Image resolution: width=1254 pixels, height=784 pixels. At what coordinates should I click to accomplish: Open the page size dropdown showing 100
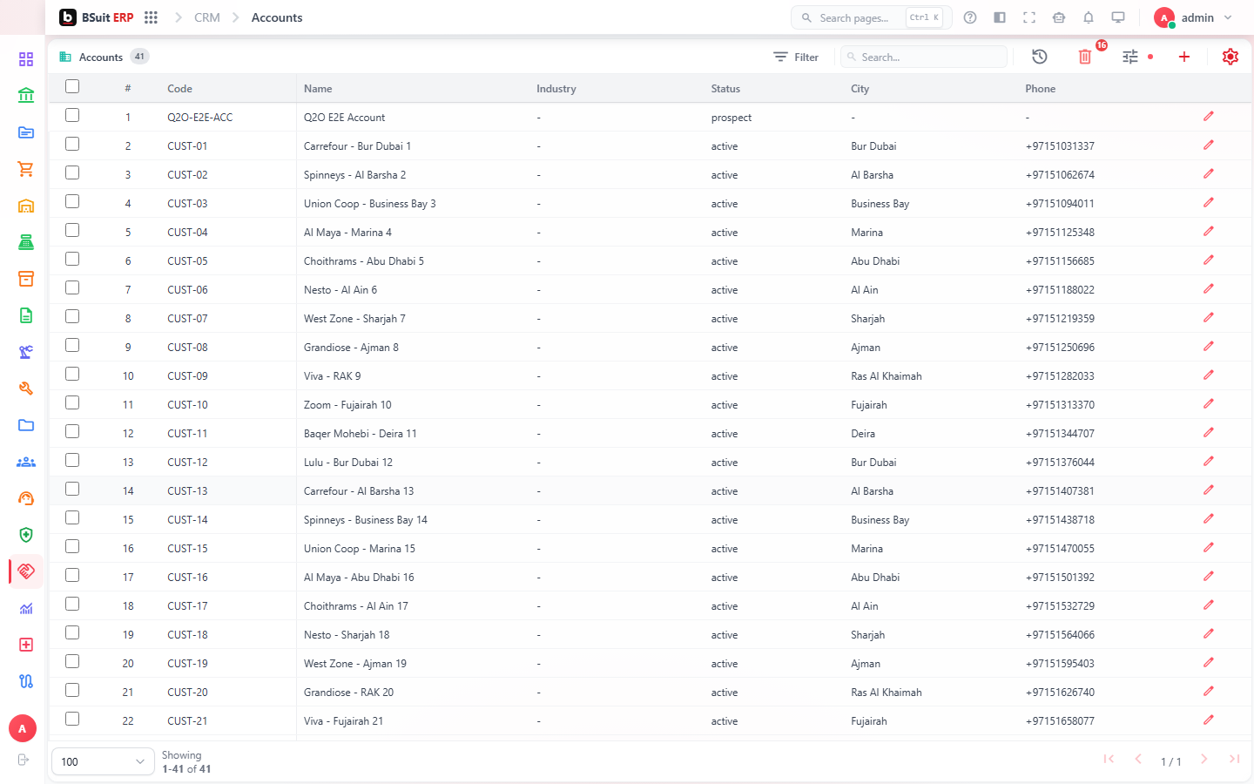(x=104, y=761)
